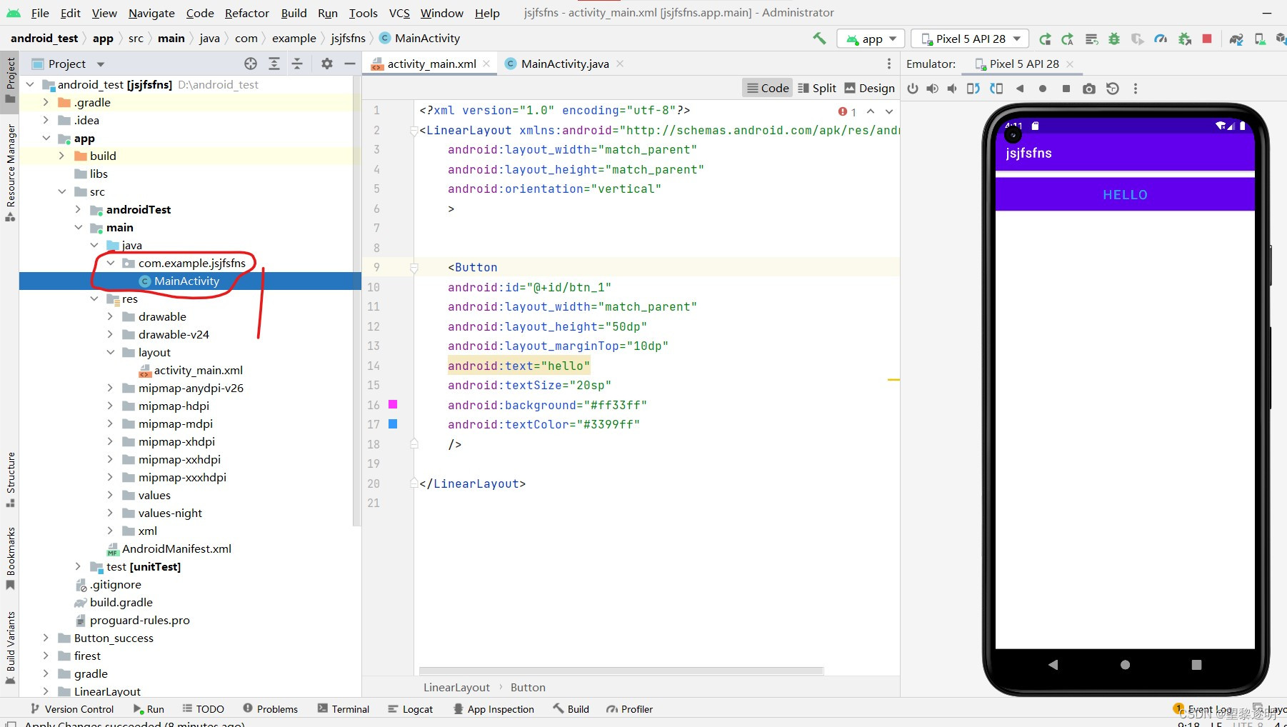Viewport: 1287px width, 727px height.
Task: Click Attach Debugger to Android Process icon
Action: (x=1184, y=39)
